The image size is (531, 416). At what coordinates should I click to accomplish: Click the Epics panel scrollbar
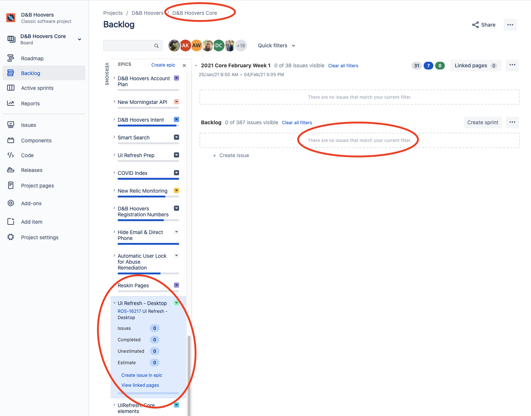pyautogui.click(x=189, y=375)
